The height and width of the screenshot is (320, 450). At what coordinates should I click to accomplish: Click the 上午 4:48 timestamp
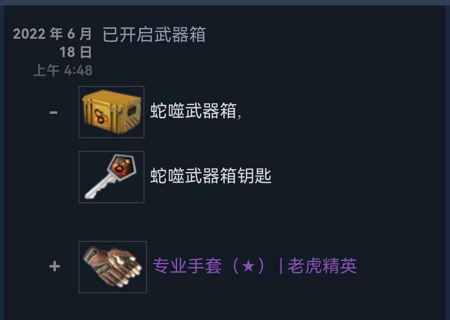point(63,70)
